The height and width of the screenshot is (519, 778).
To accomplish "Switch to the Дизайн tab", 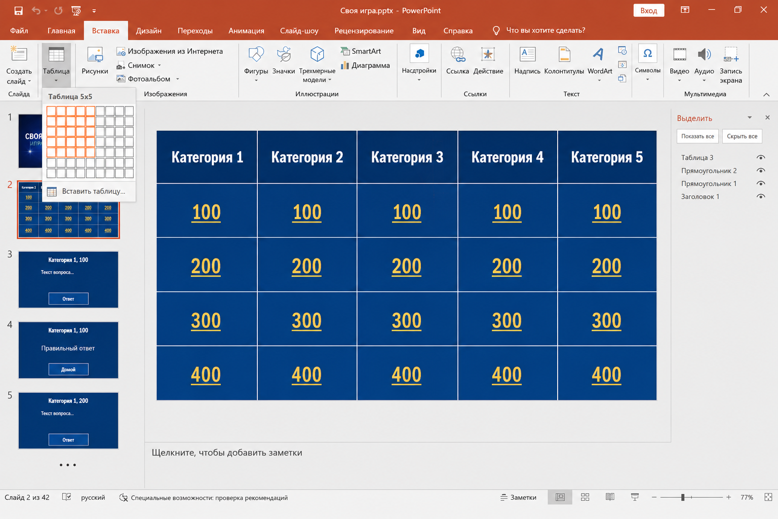I will pos(149,30).
